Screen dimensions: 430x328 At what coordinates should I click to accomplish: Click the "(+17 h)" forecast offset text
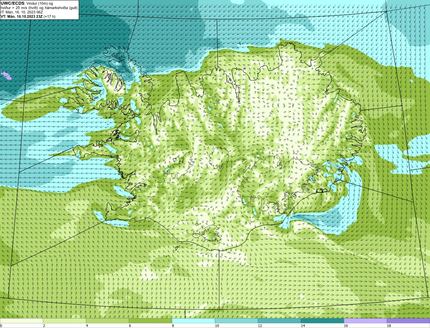point(49,16)
